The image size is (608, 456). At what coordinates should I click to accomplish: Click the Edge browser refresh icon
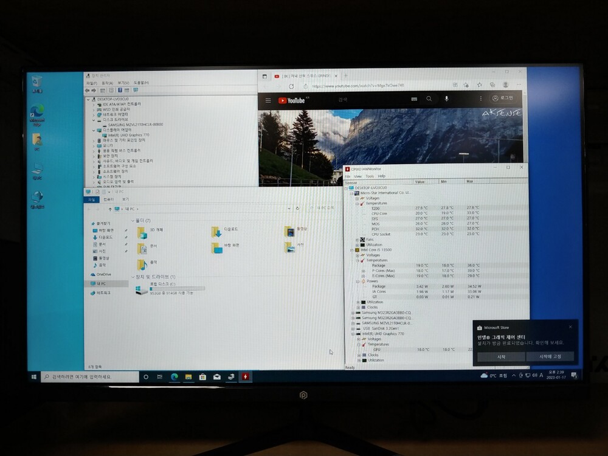tap(291, 87)
